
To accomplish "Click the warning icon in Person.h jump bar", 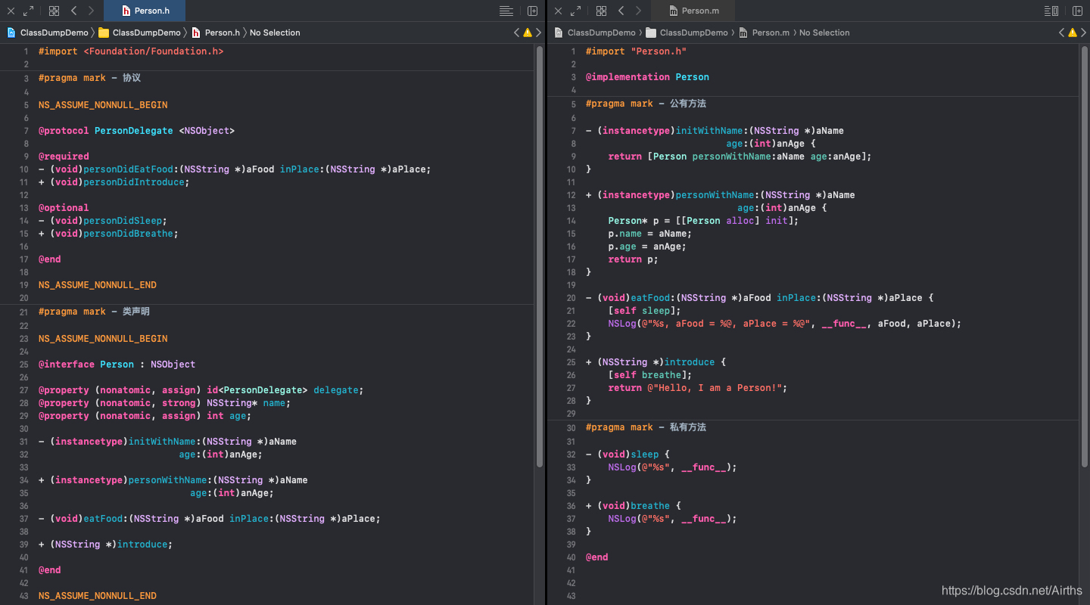I will pos(528,33).
